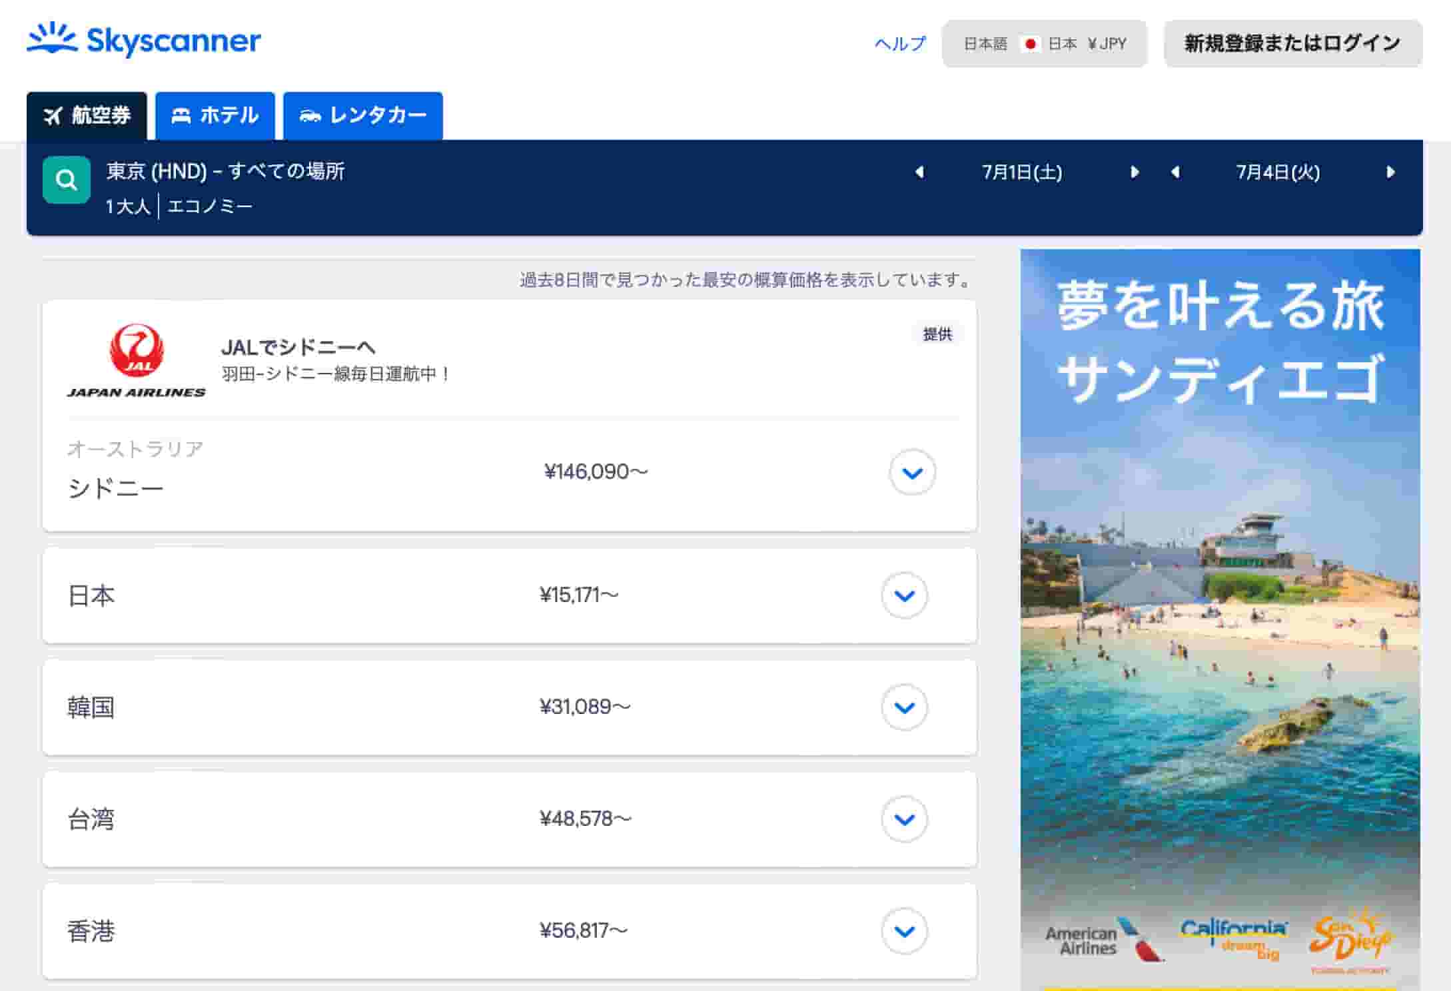Click the San Diego logo in ad
1451x991 pixels.
point(1350,939)
